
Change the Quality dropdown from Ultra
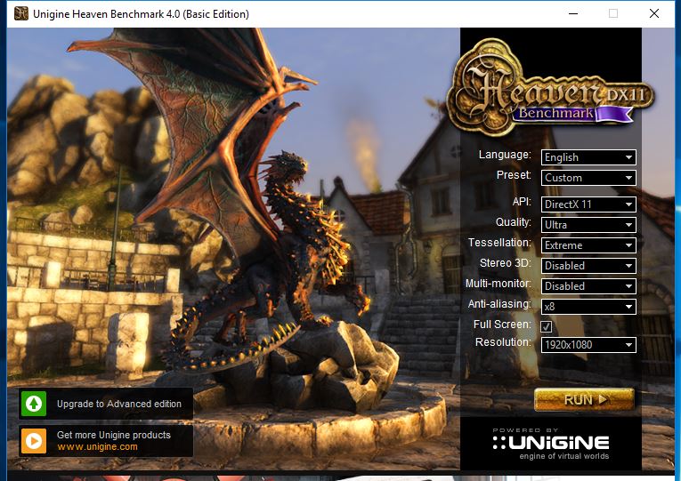(x=588, y=225)
